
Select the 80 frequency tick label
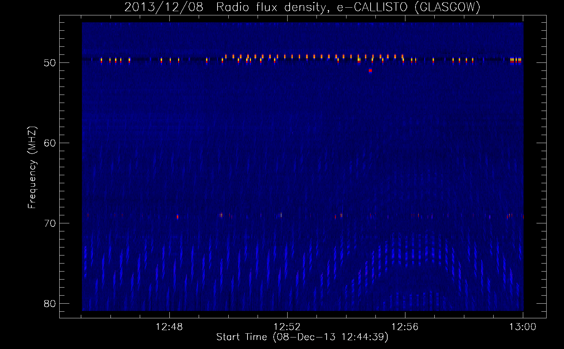coord(50,304)
